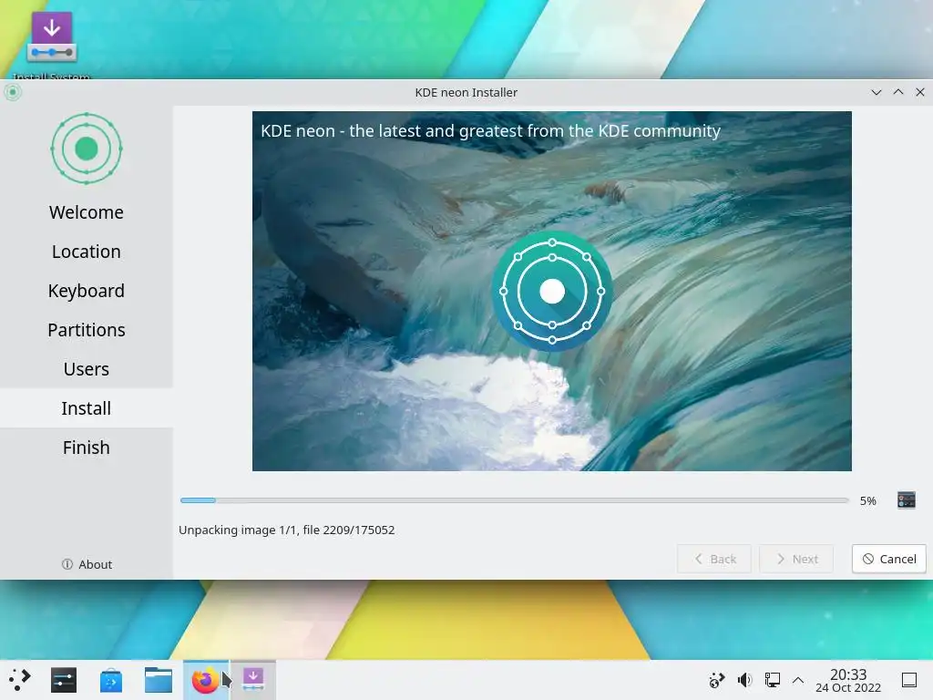Launch Firefox from the taskbar
Viewport: 933px width, 700px height.
205,680
